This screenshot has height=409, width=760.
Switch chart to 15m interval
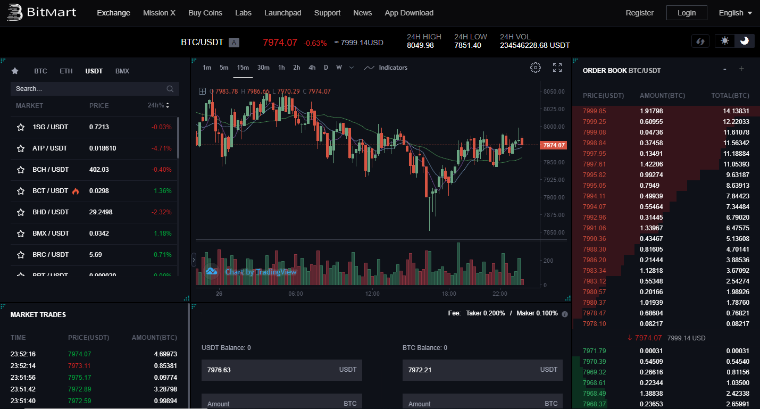(x=243, y=68)
